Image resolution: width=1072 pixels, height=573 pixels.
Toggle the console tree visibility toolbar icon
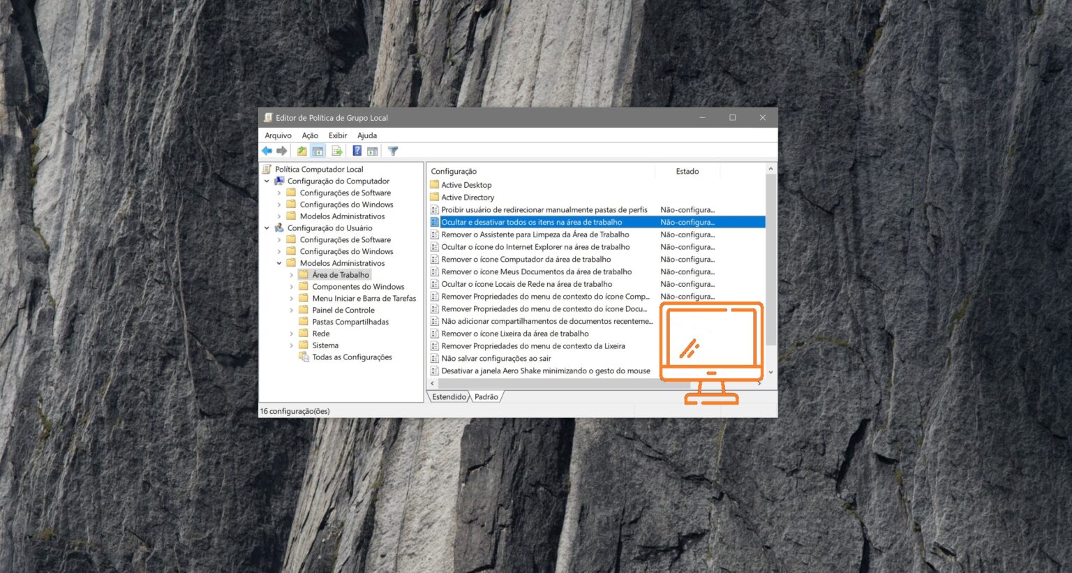point(317,150)
